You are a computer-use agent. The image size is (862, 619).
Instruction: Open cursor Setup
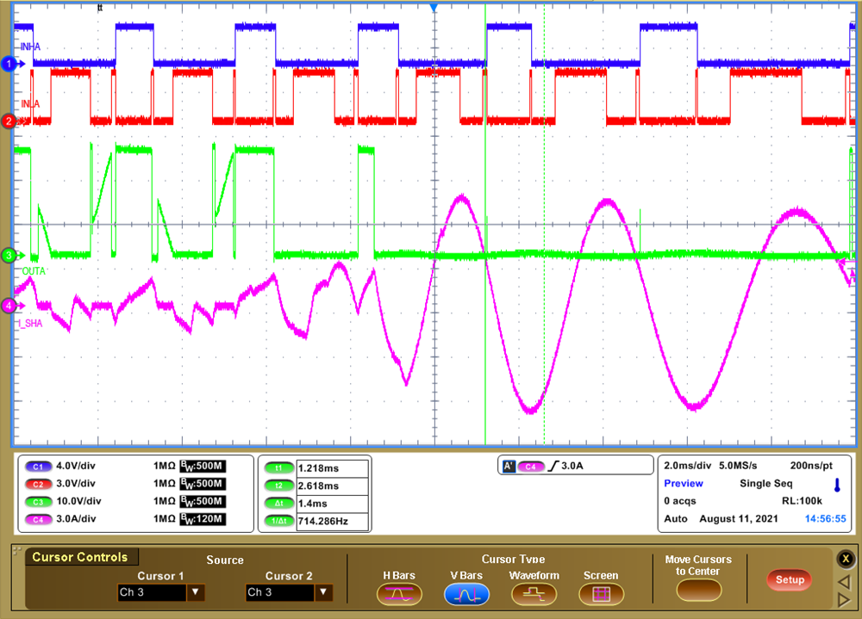[788, 580]
